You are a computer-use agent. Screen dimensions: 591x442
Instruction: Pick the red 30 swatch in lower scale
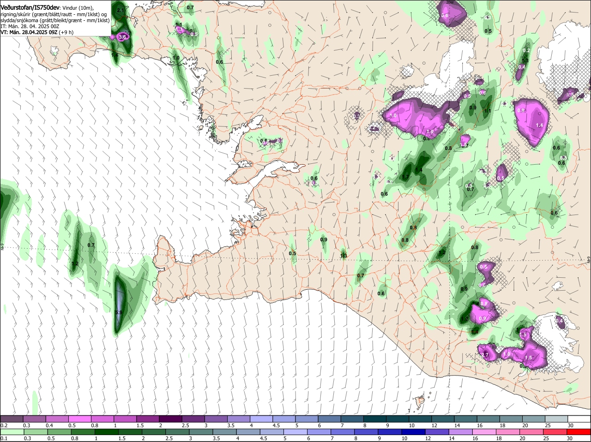tap(579, 432)
